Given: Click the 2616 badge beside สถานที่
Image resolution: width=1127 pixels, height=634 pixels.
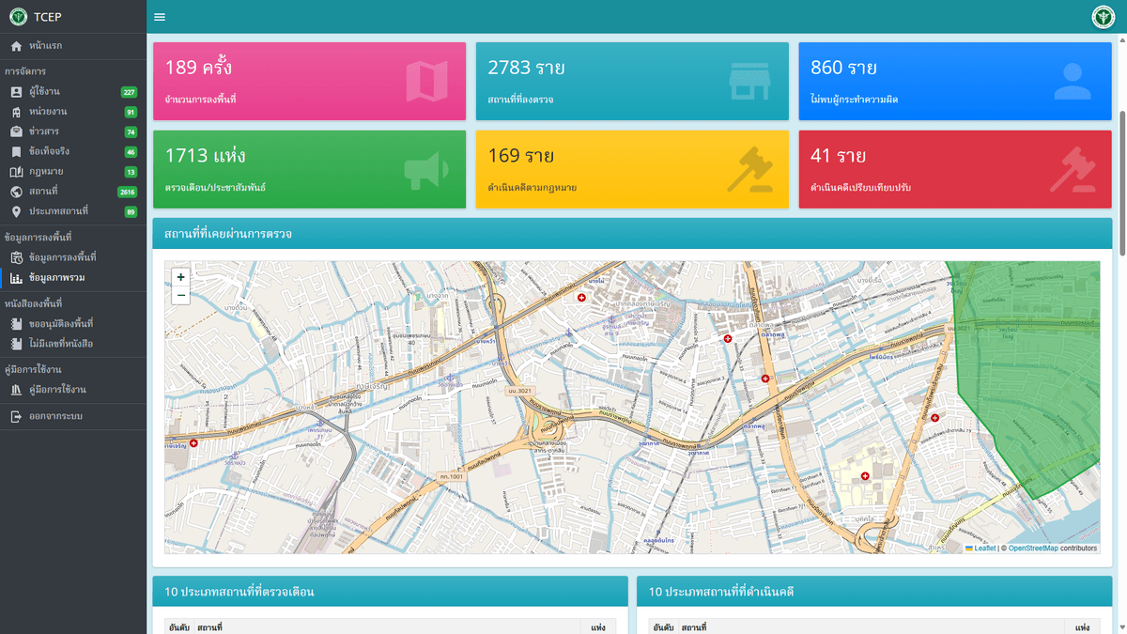Looking at the screenshot, I should (128, 192).
